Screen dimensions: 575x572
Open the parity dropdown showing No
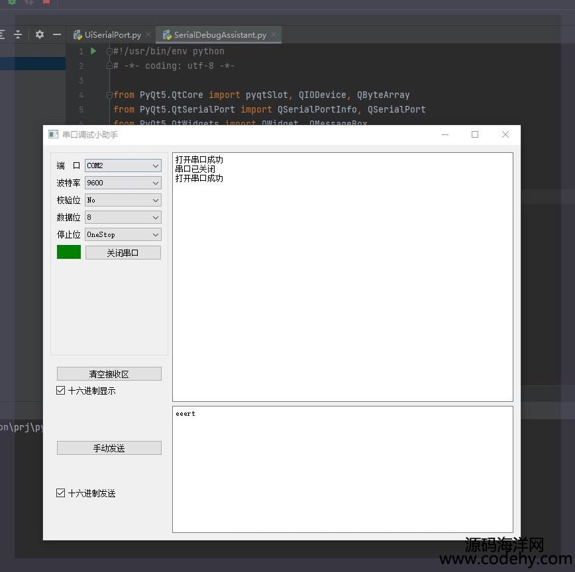[x=123, y=200]
